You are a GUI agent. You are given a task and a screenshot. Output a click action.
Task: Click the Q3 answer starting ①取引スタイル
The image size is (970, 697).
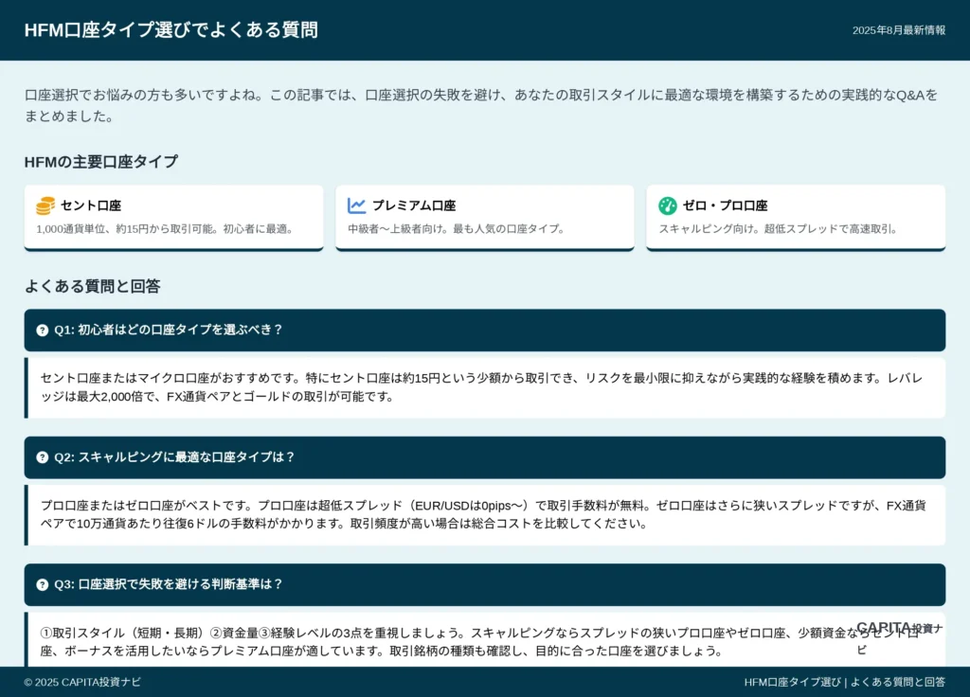[x=486, y=640]
